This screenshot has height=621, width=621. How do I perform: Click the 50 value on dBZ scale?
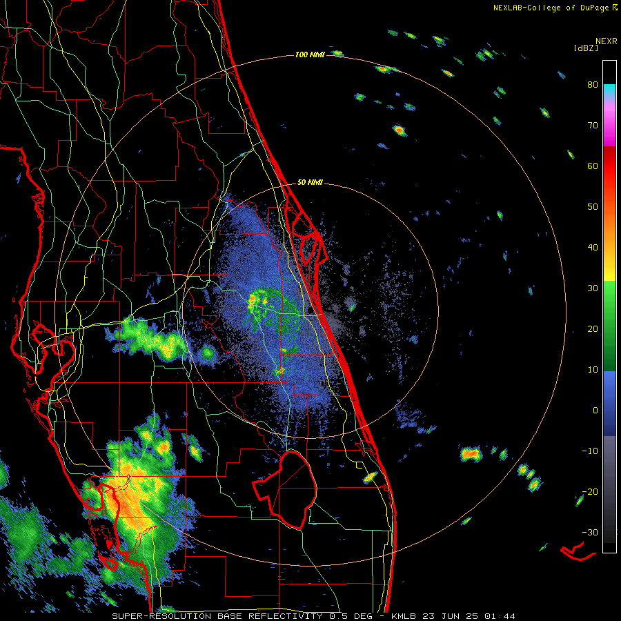(593, 207)
